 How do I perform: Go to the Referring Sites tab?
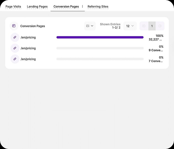(98, 6)
